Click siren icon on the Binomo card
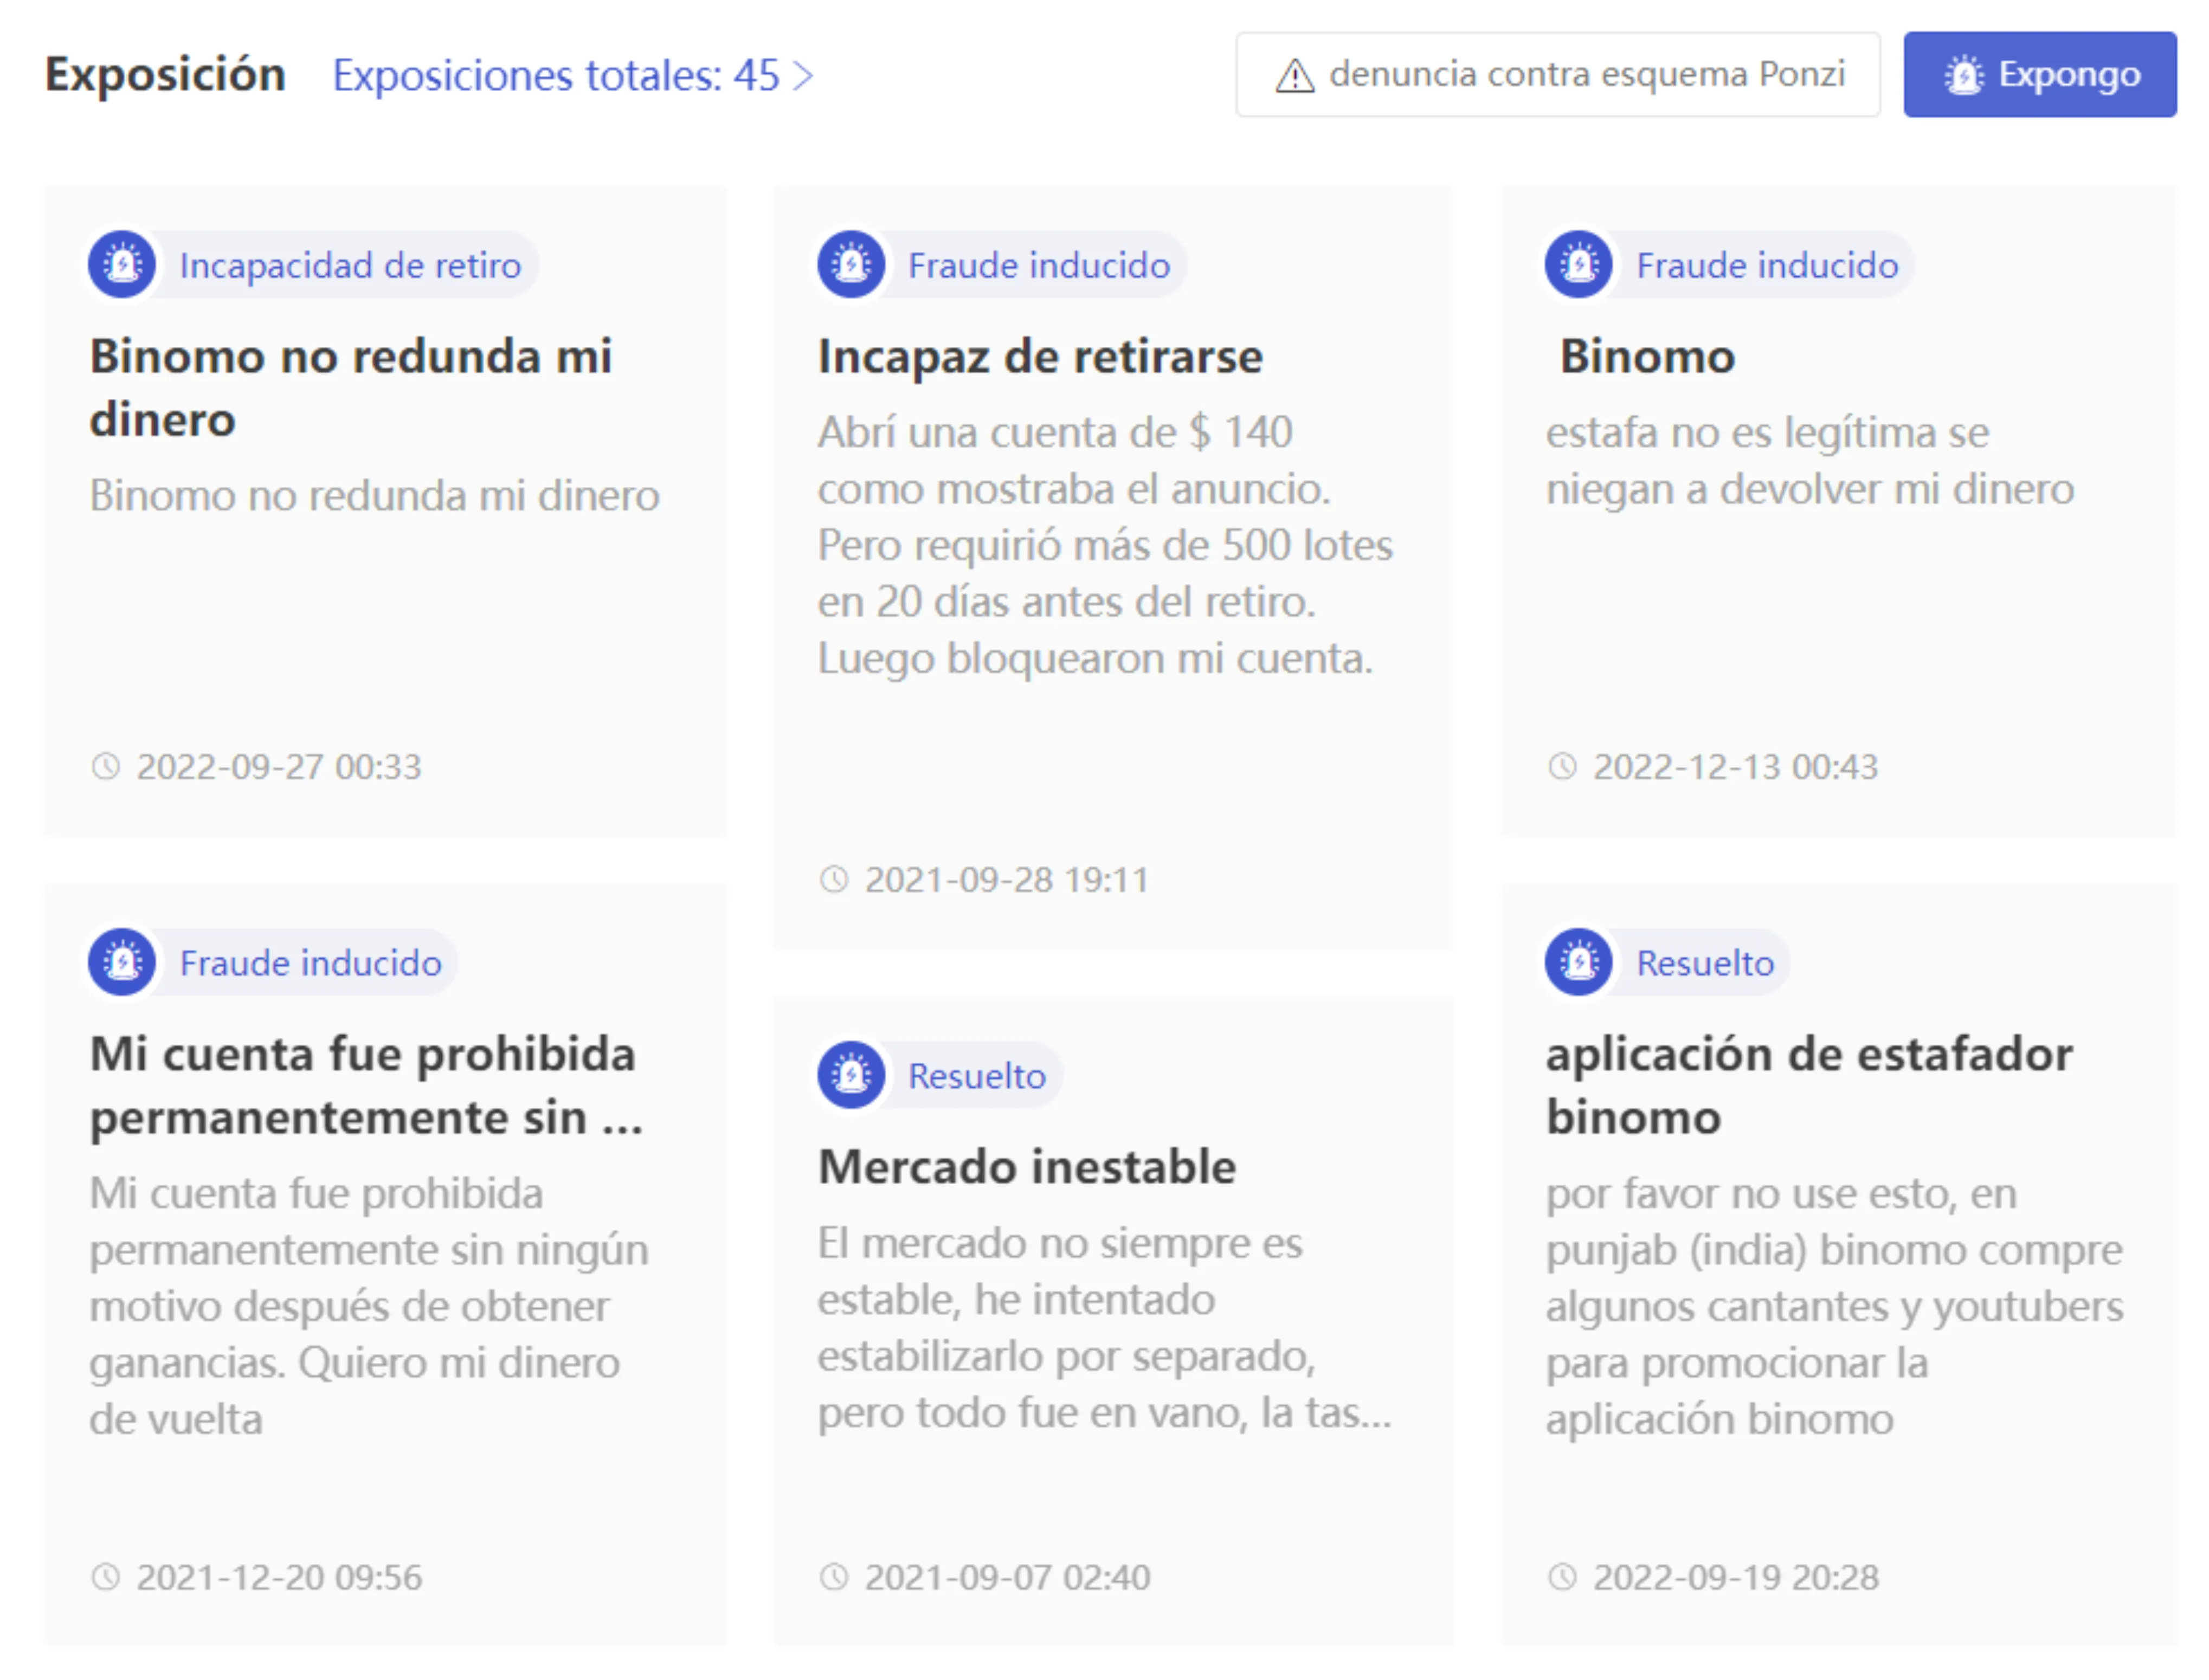The image size is (2209, 1680). click(x=1579, y=265)
